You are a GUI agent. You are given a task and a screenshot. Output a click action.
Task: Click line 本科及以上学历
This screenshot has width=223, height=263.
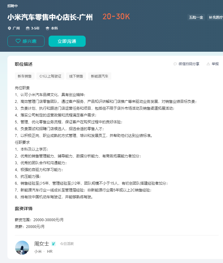32,149
